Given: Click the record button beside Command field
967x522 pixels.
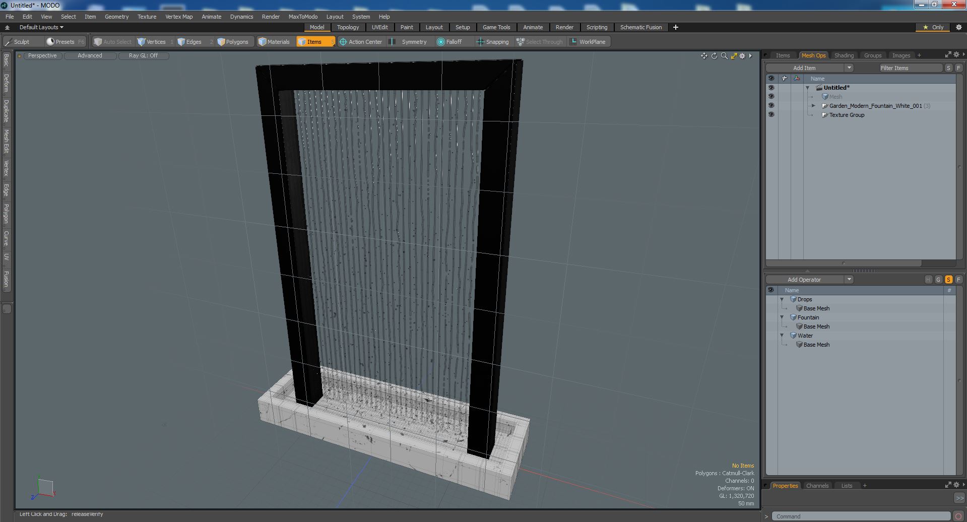Looking at the screenshot, I should 958,516.
